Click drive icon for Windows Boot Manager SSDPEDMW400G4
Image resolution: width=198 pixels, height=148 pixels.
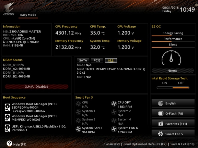[x=7, y=107]
